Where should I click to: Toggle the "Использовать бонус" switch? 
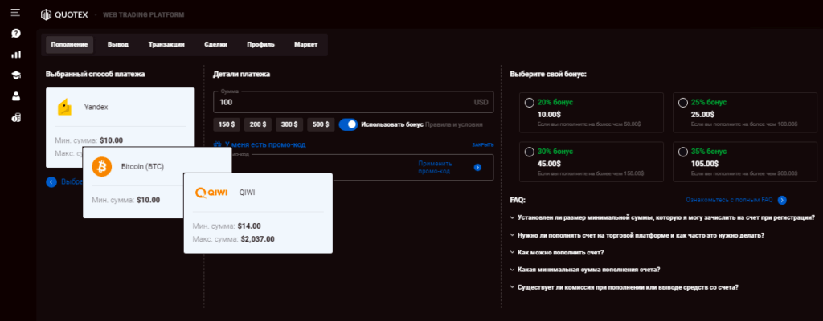348,124
